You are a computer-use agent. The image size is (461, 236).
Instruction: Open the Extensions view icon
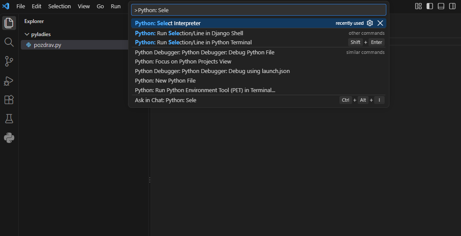[9, 100]
